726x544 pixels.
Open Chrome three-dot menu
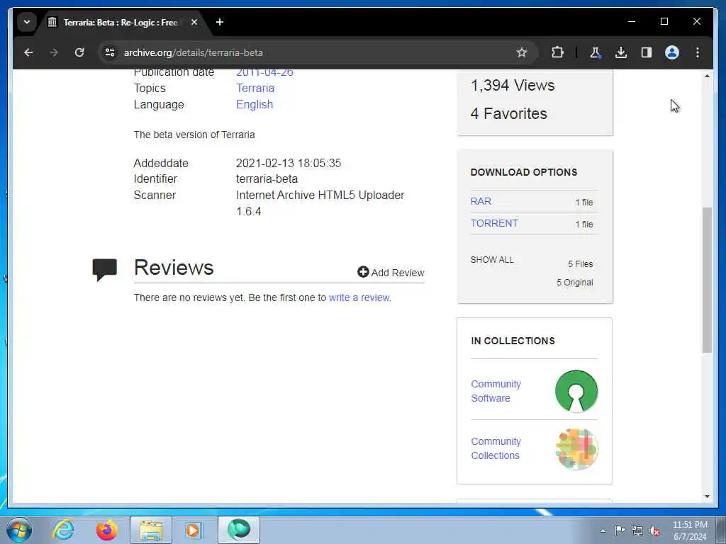[698, 52]
